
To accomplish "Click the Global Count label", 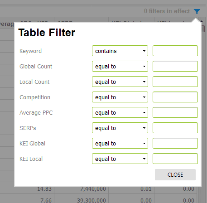I will coord(36,67).
